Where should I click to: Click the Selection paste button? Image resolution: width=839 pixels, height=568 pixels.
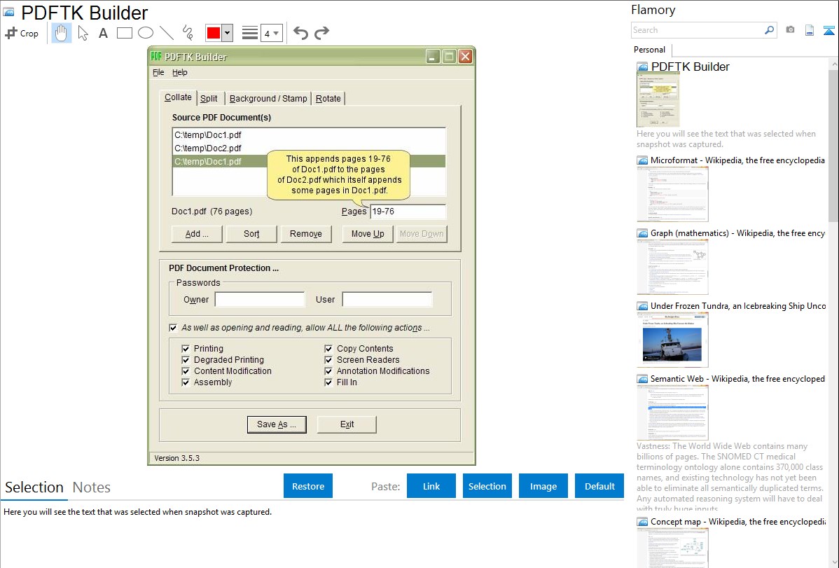[487, 486]
